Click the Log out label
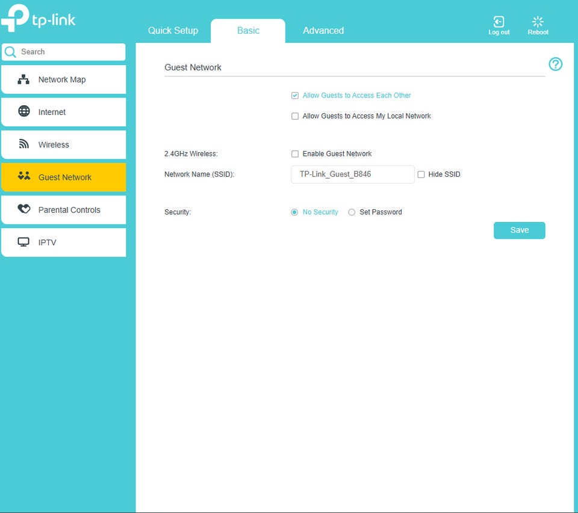 (x=499, y=32)
